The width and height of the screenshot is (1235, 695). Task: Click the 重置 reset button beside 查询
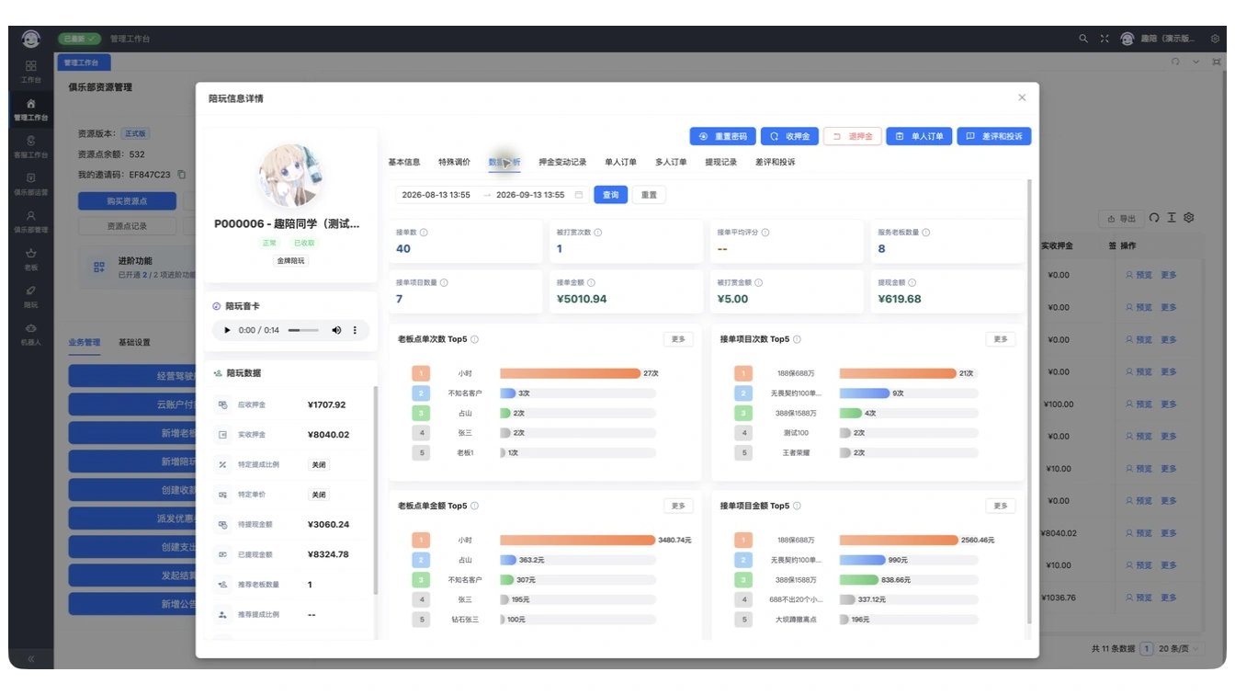click(x=649, y=195)
